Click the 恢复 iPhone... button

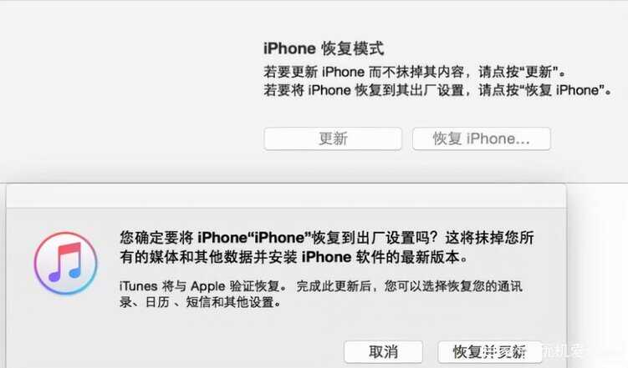(482, 139)
